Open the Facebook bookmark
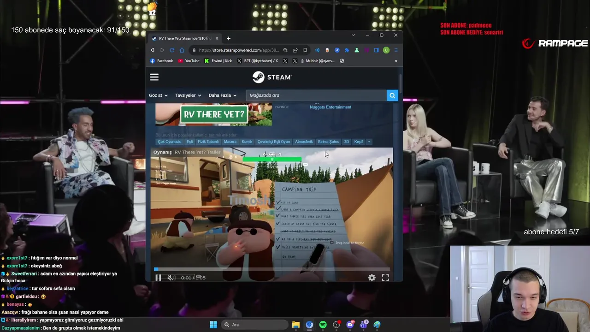The image size is (590, 332). (162, 61)
